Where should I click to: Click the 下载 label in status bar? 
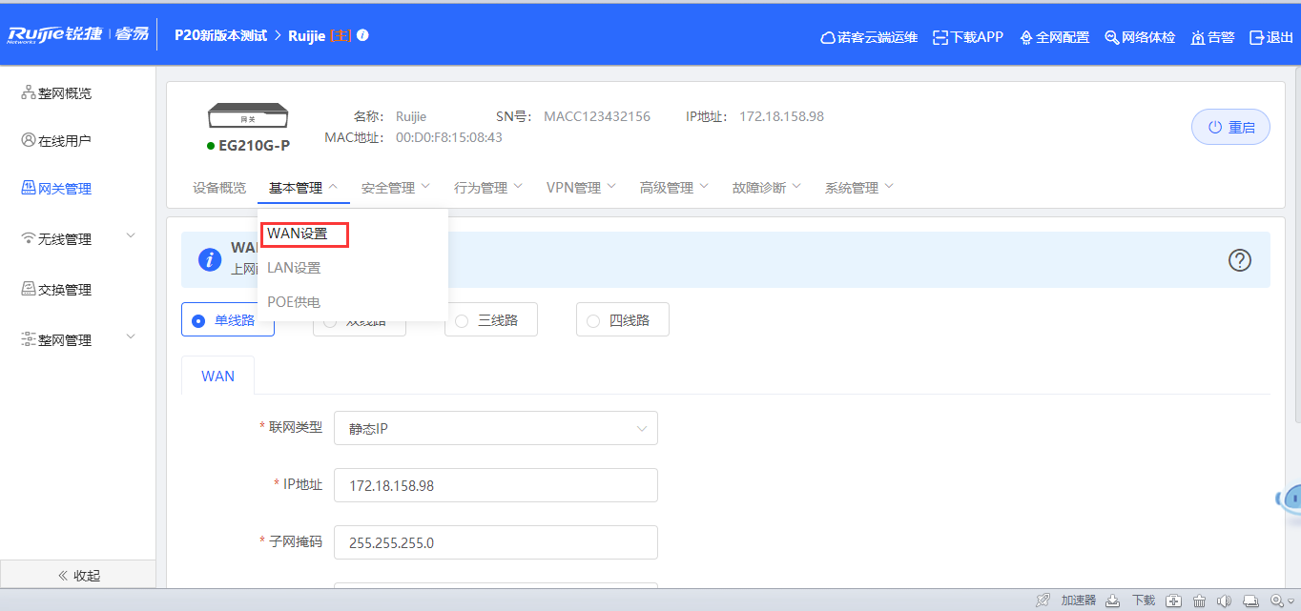[x=1144, y=601]
